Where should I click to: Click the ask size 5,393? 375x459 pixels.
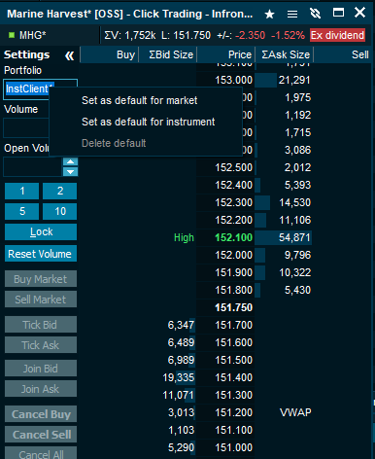tap(297, 185)
